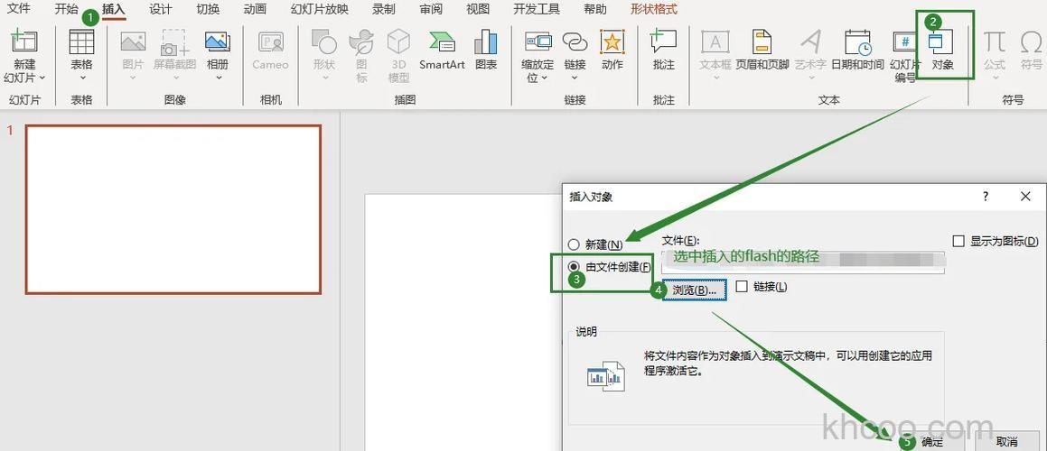1047x451 pixels.
Task: Expand the WordArt dropdown arrow
Action: (x=810, y=78)
